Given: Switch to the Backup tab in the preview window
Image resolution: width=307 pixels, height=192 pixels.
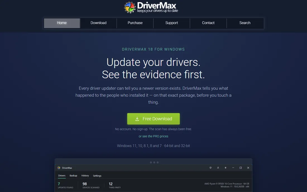Looking at the screenshot, I should tap(73, 176).
